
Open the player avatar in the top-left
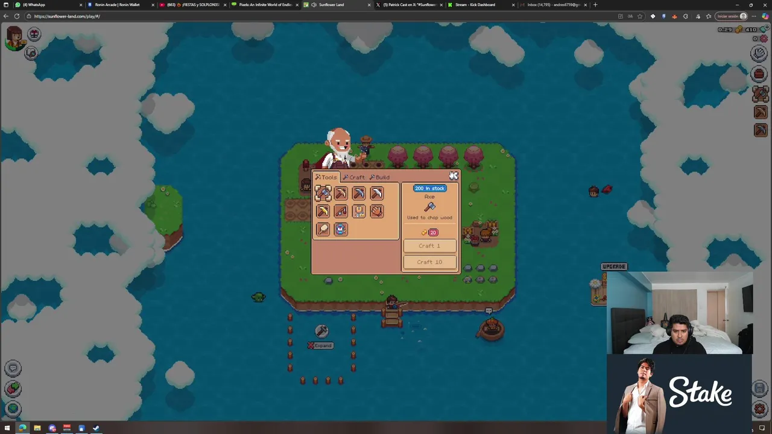click(14, 39)
